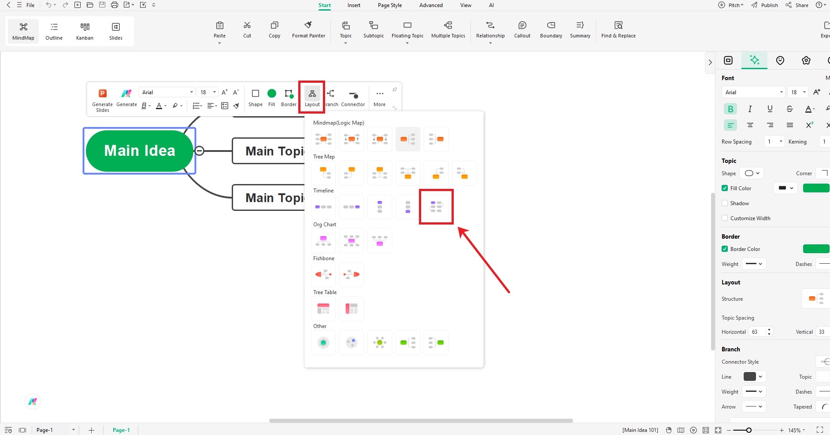The image size is (830, 435).
Task: Open Border Weight dropdown
Action: pyautogui.click(x=754, y=264)
